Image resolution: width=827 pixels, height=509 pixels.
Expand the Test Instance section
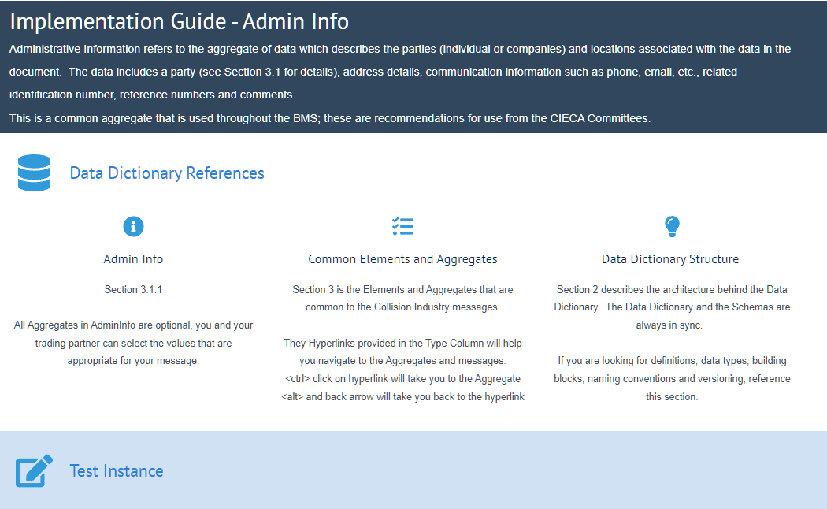click(117, 470)
